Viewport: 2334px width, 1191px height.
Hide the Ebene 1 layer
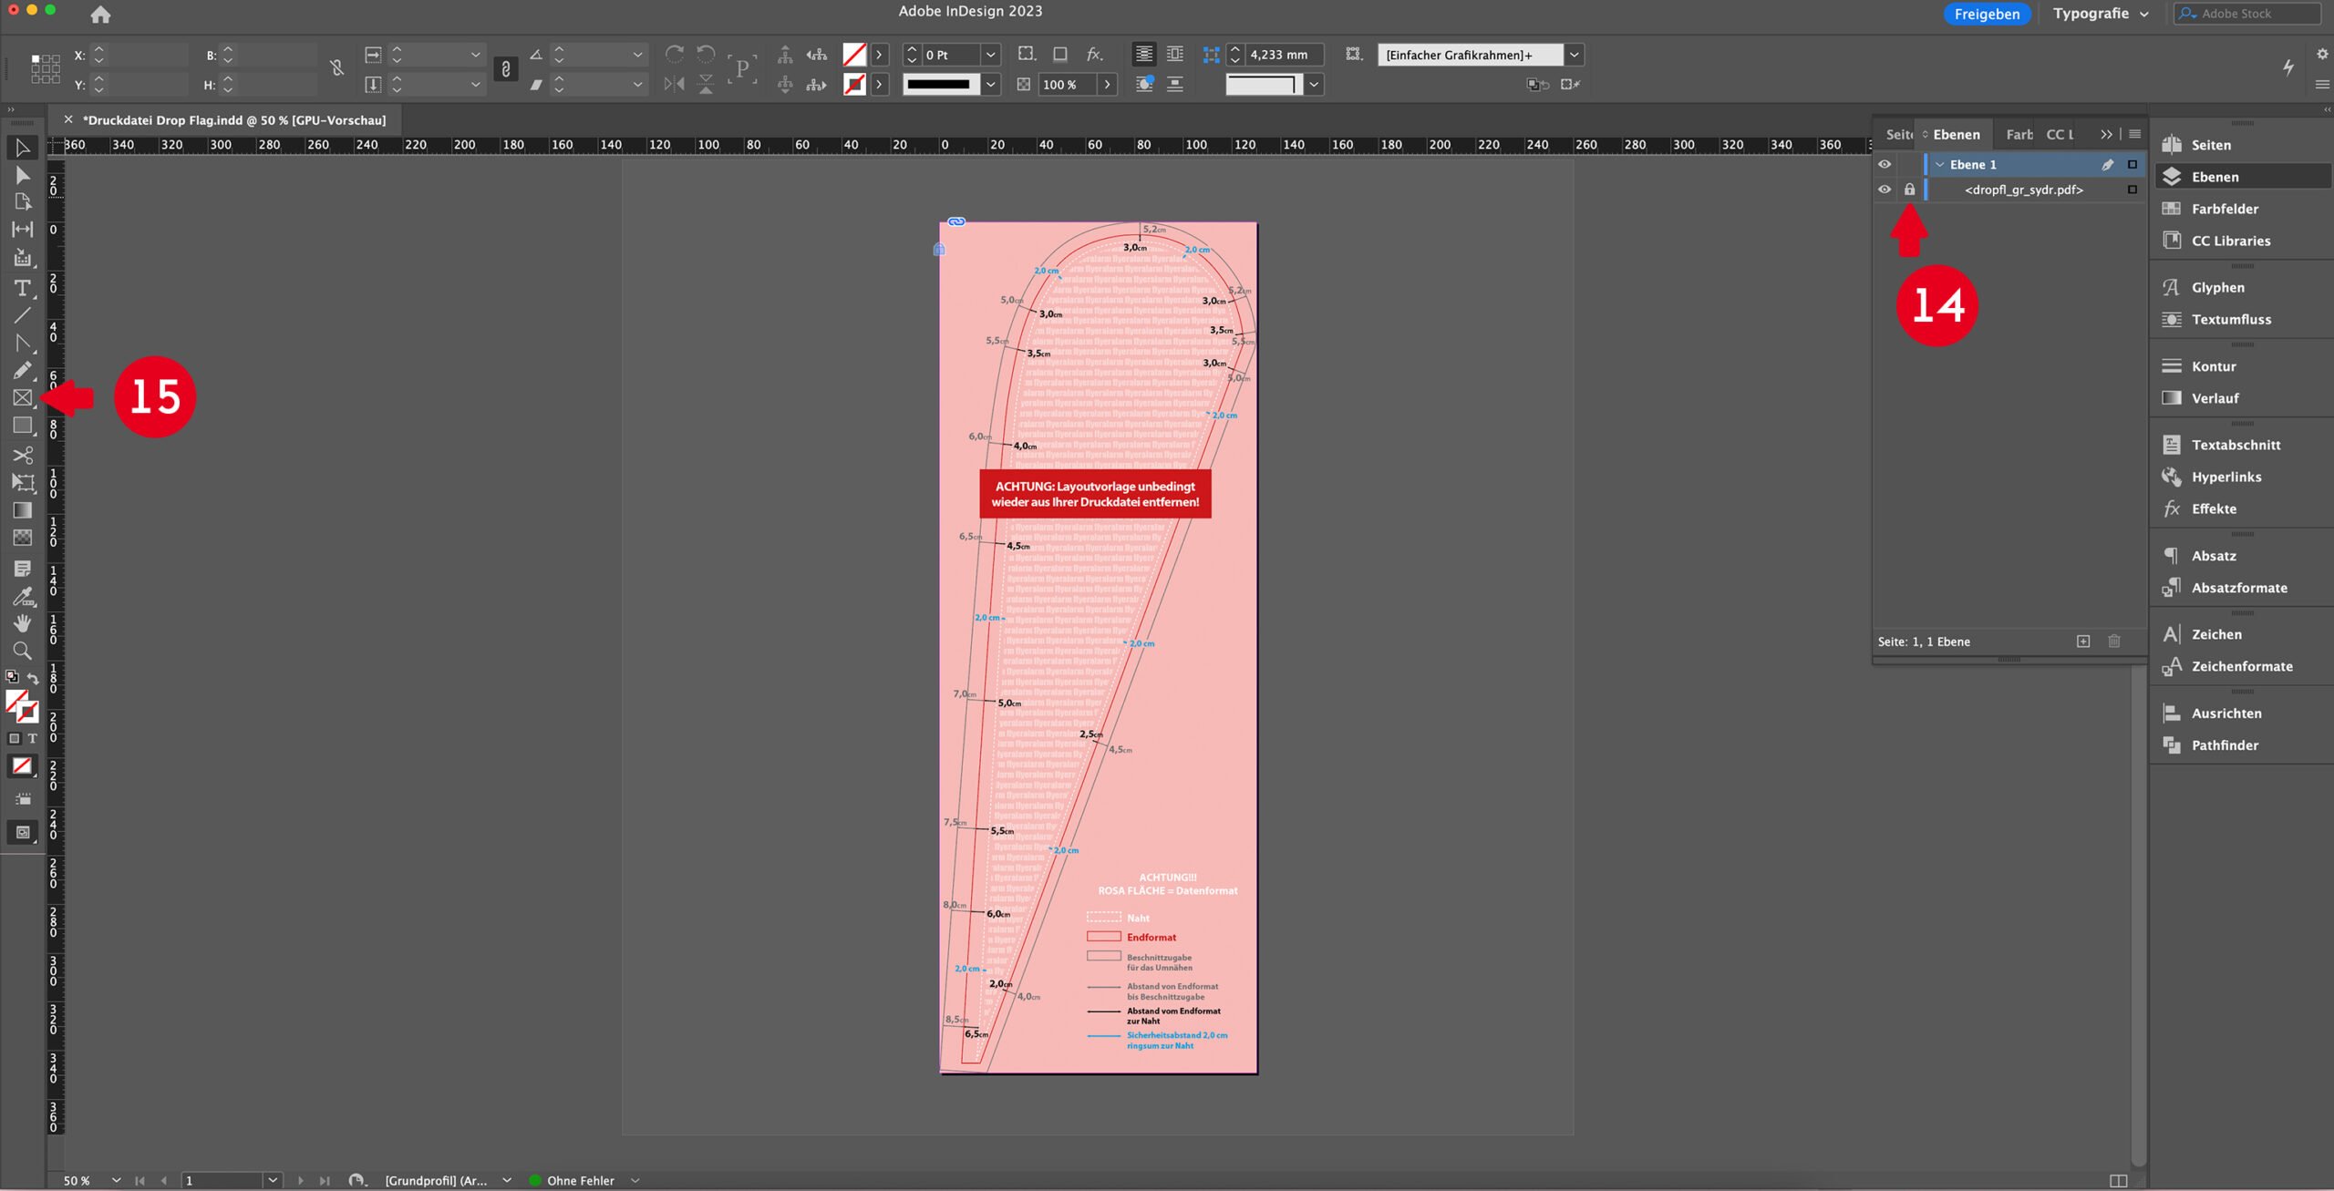pos(1885,165)
